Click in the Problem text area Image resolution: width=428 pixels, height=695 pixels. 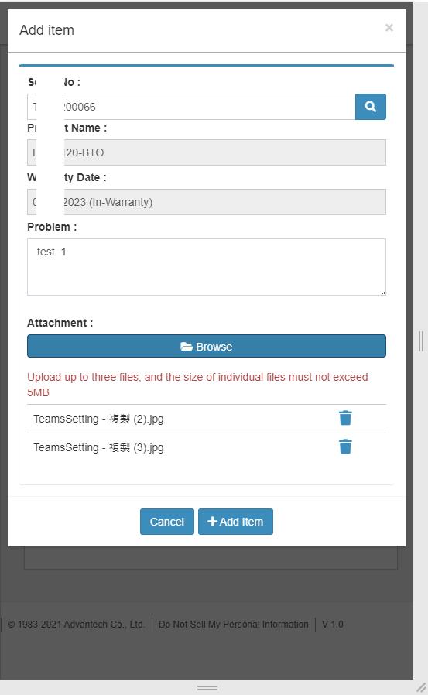click(207, 267)
